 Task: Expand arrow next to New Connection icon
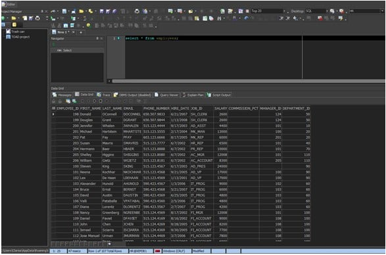coord(58,11)
